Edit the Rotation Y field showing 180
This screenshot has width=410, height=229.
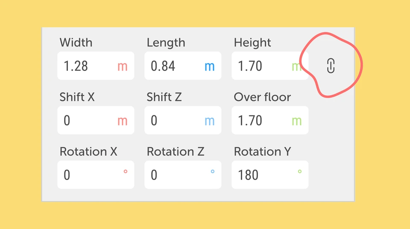point(270,175)
